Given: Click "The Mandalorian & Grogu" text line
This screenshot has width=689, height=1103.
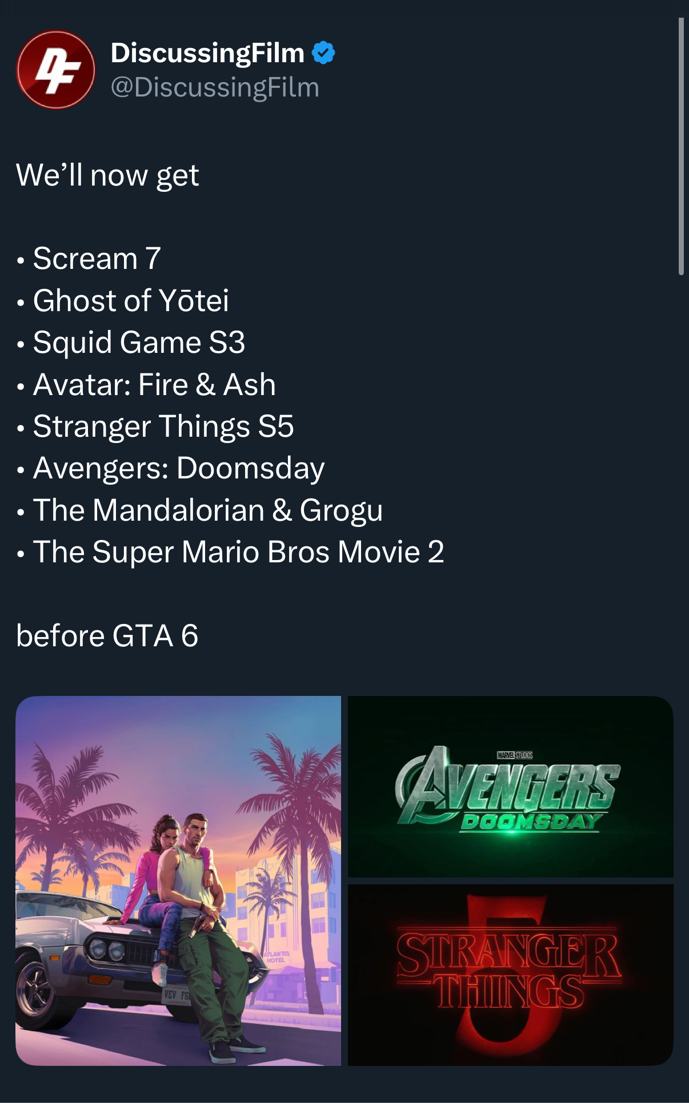Looking at the screenshot, I should [x=208, y=510].
